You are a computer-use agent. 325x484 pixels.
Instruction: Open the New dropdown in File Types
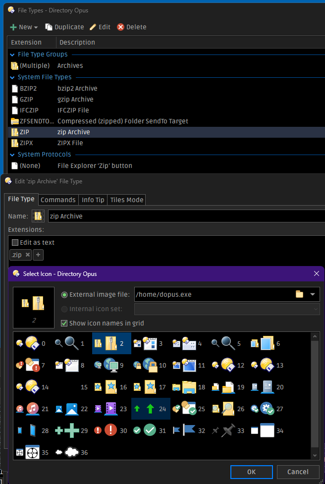[24, 27]
